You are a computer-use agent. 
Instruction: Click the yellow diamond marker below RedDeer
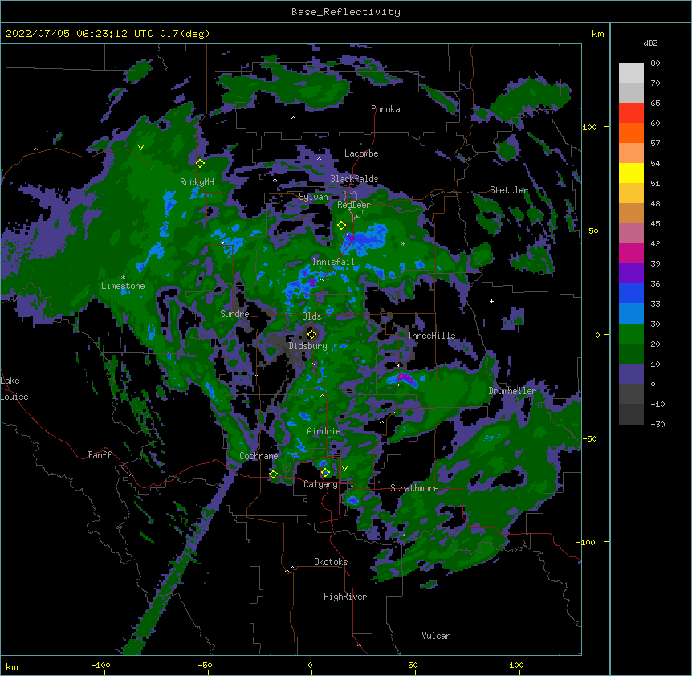coord(341,226)
